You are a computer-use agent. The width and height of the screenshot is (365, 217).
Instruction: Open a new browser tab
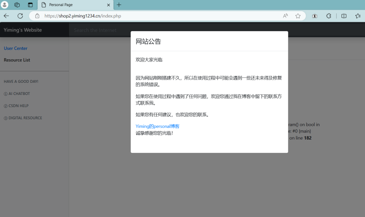click(119, 5)
